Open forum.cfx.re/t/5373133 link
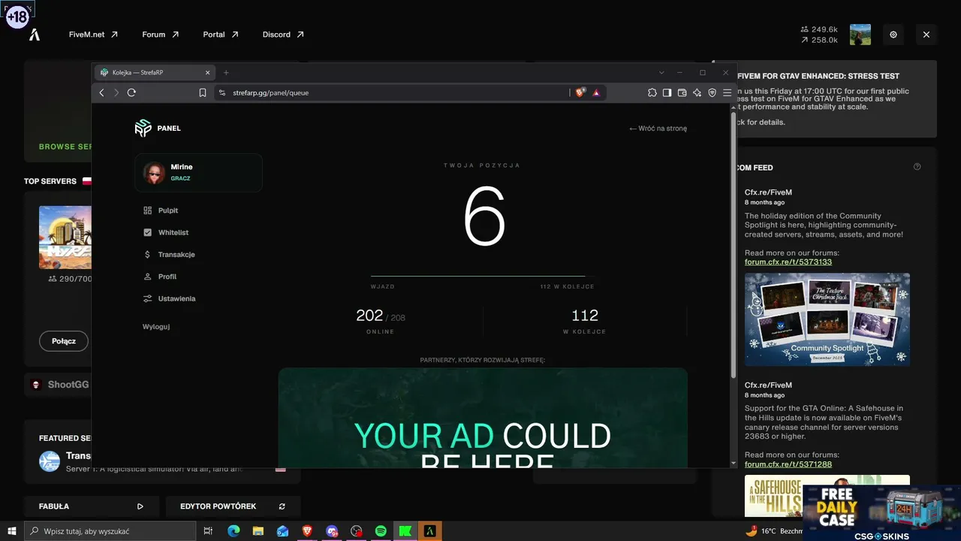Viewport: 961px width, 541px height. [788, 262]
